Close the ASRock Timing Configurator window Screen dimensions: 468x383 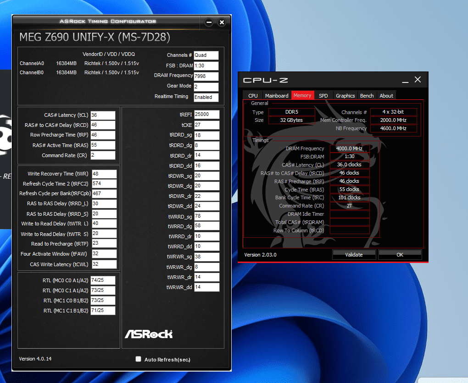coord(222,22)
